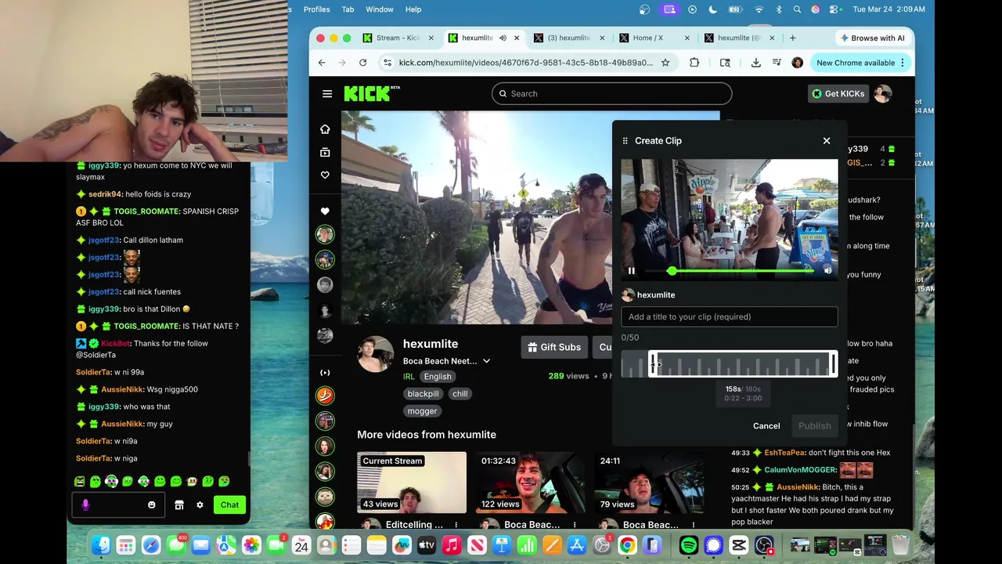Click Browse with AI button

[871, 38]
